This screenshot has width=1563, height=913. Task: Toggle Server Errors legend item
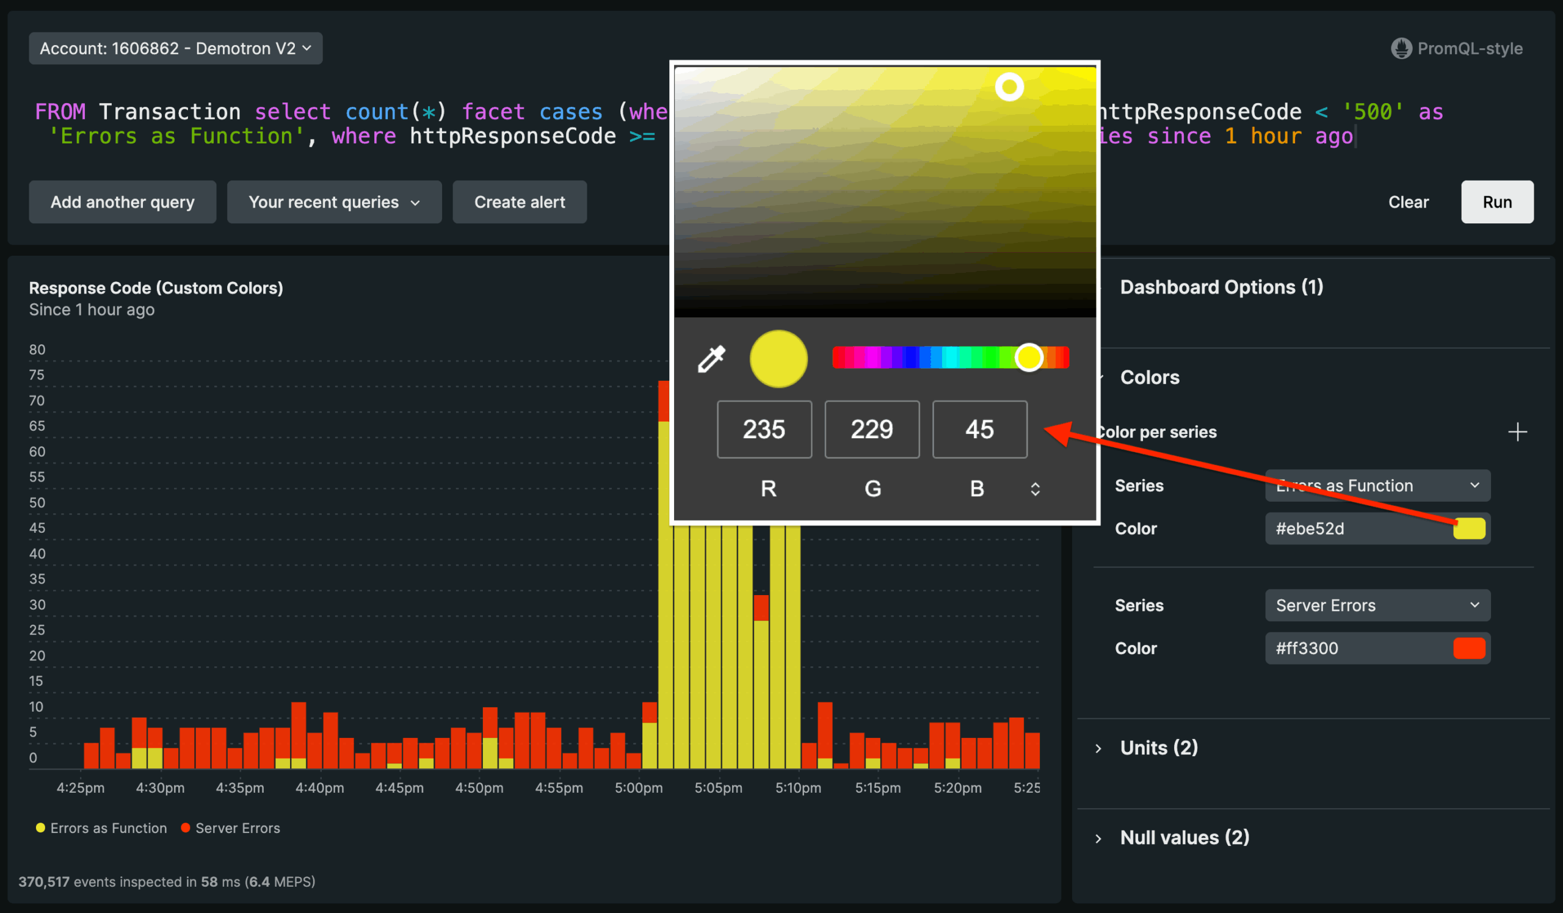pos(231,828)
